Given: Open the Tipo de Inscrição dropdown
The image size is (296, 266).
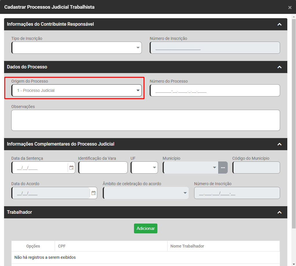Looking at the screenshot, I should pos(77,48).
